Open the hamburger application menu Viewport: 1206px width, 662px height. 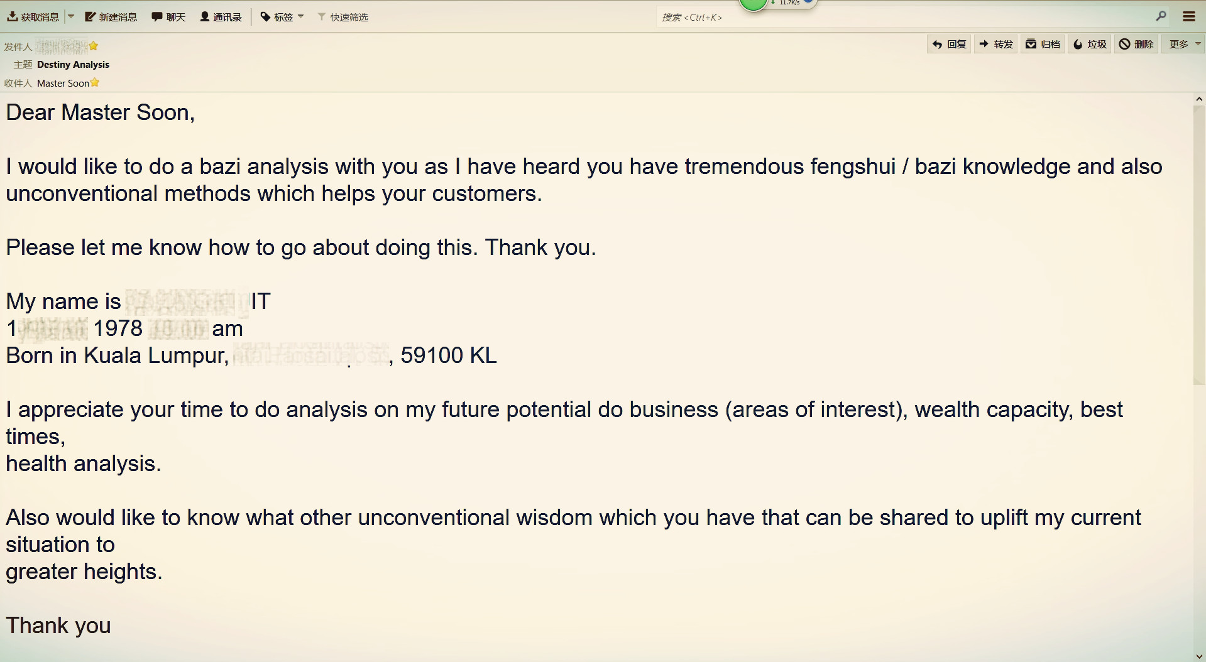(1189, 17)
